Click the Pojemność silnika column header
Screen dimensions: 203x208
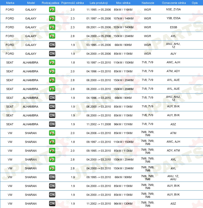tap(72, 3)
